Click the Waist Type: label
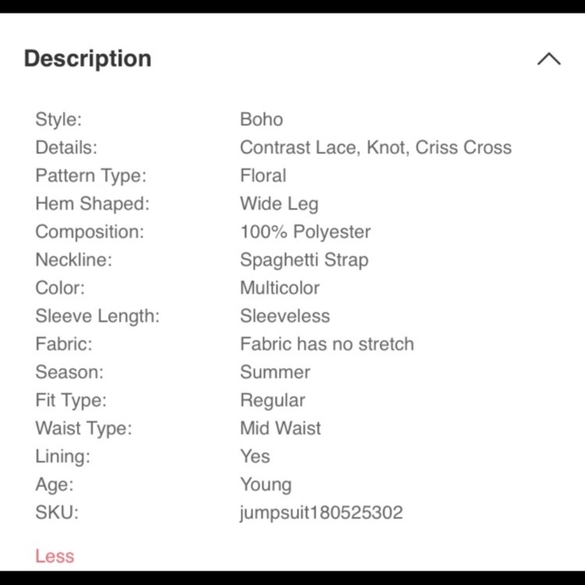 point(84,428)
